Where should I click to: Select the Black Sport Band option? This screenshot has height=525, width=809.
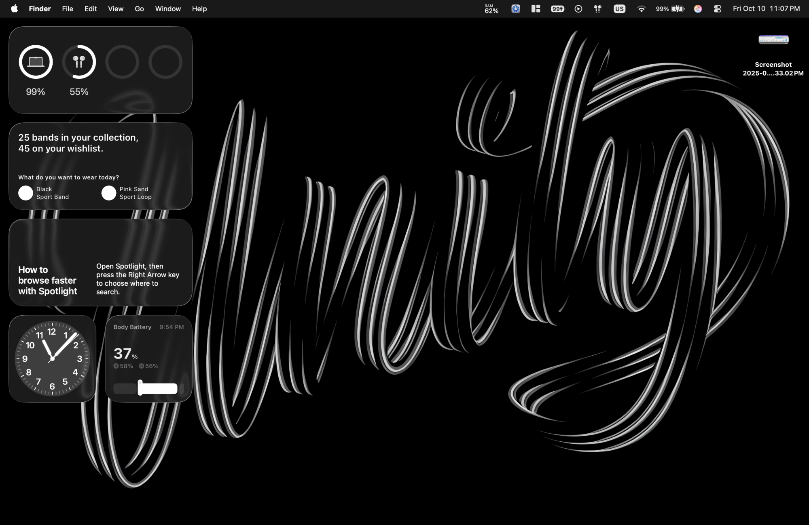tap(25, 193)
